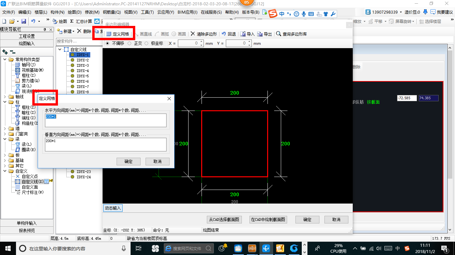Select 自定义面 custom surface item
Viewport: 455px width, 255px height.
(26, 187)
